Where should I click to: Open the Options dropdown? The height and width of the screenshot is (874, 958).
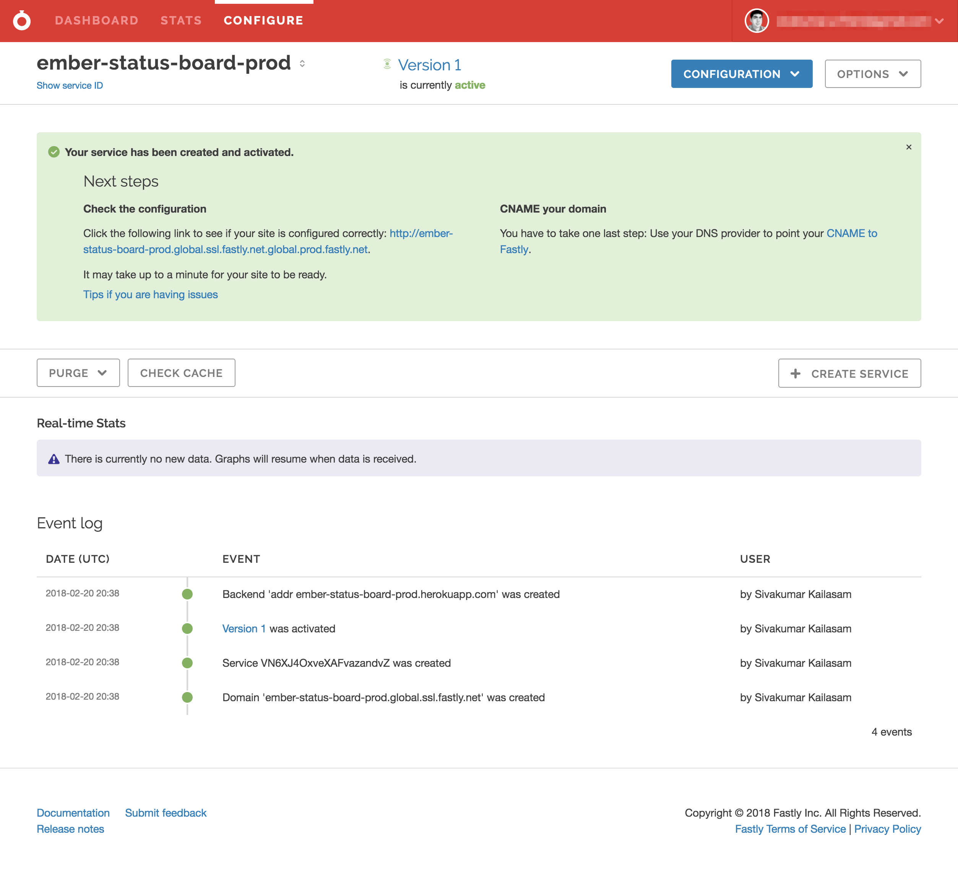872,74
